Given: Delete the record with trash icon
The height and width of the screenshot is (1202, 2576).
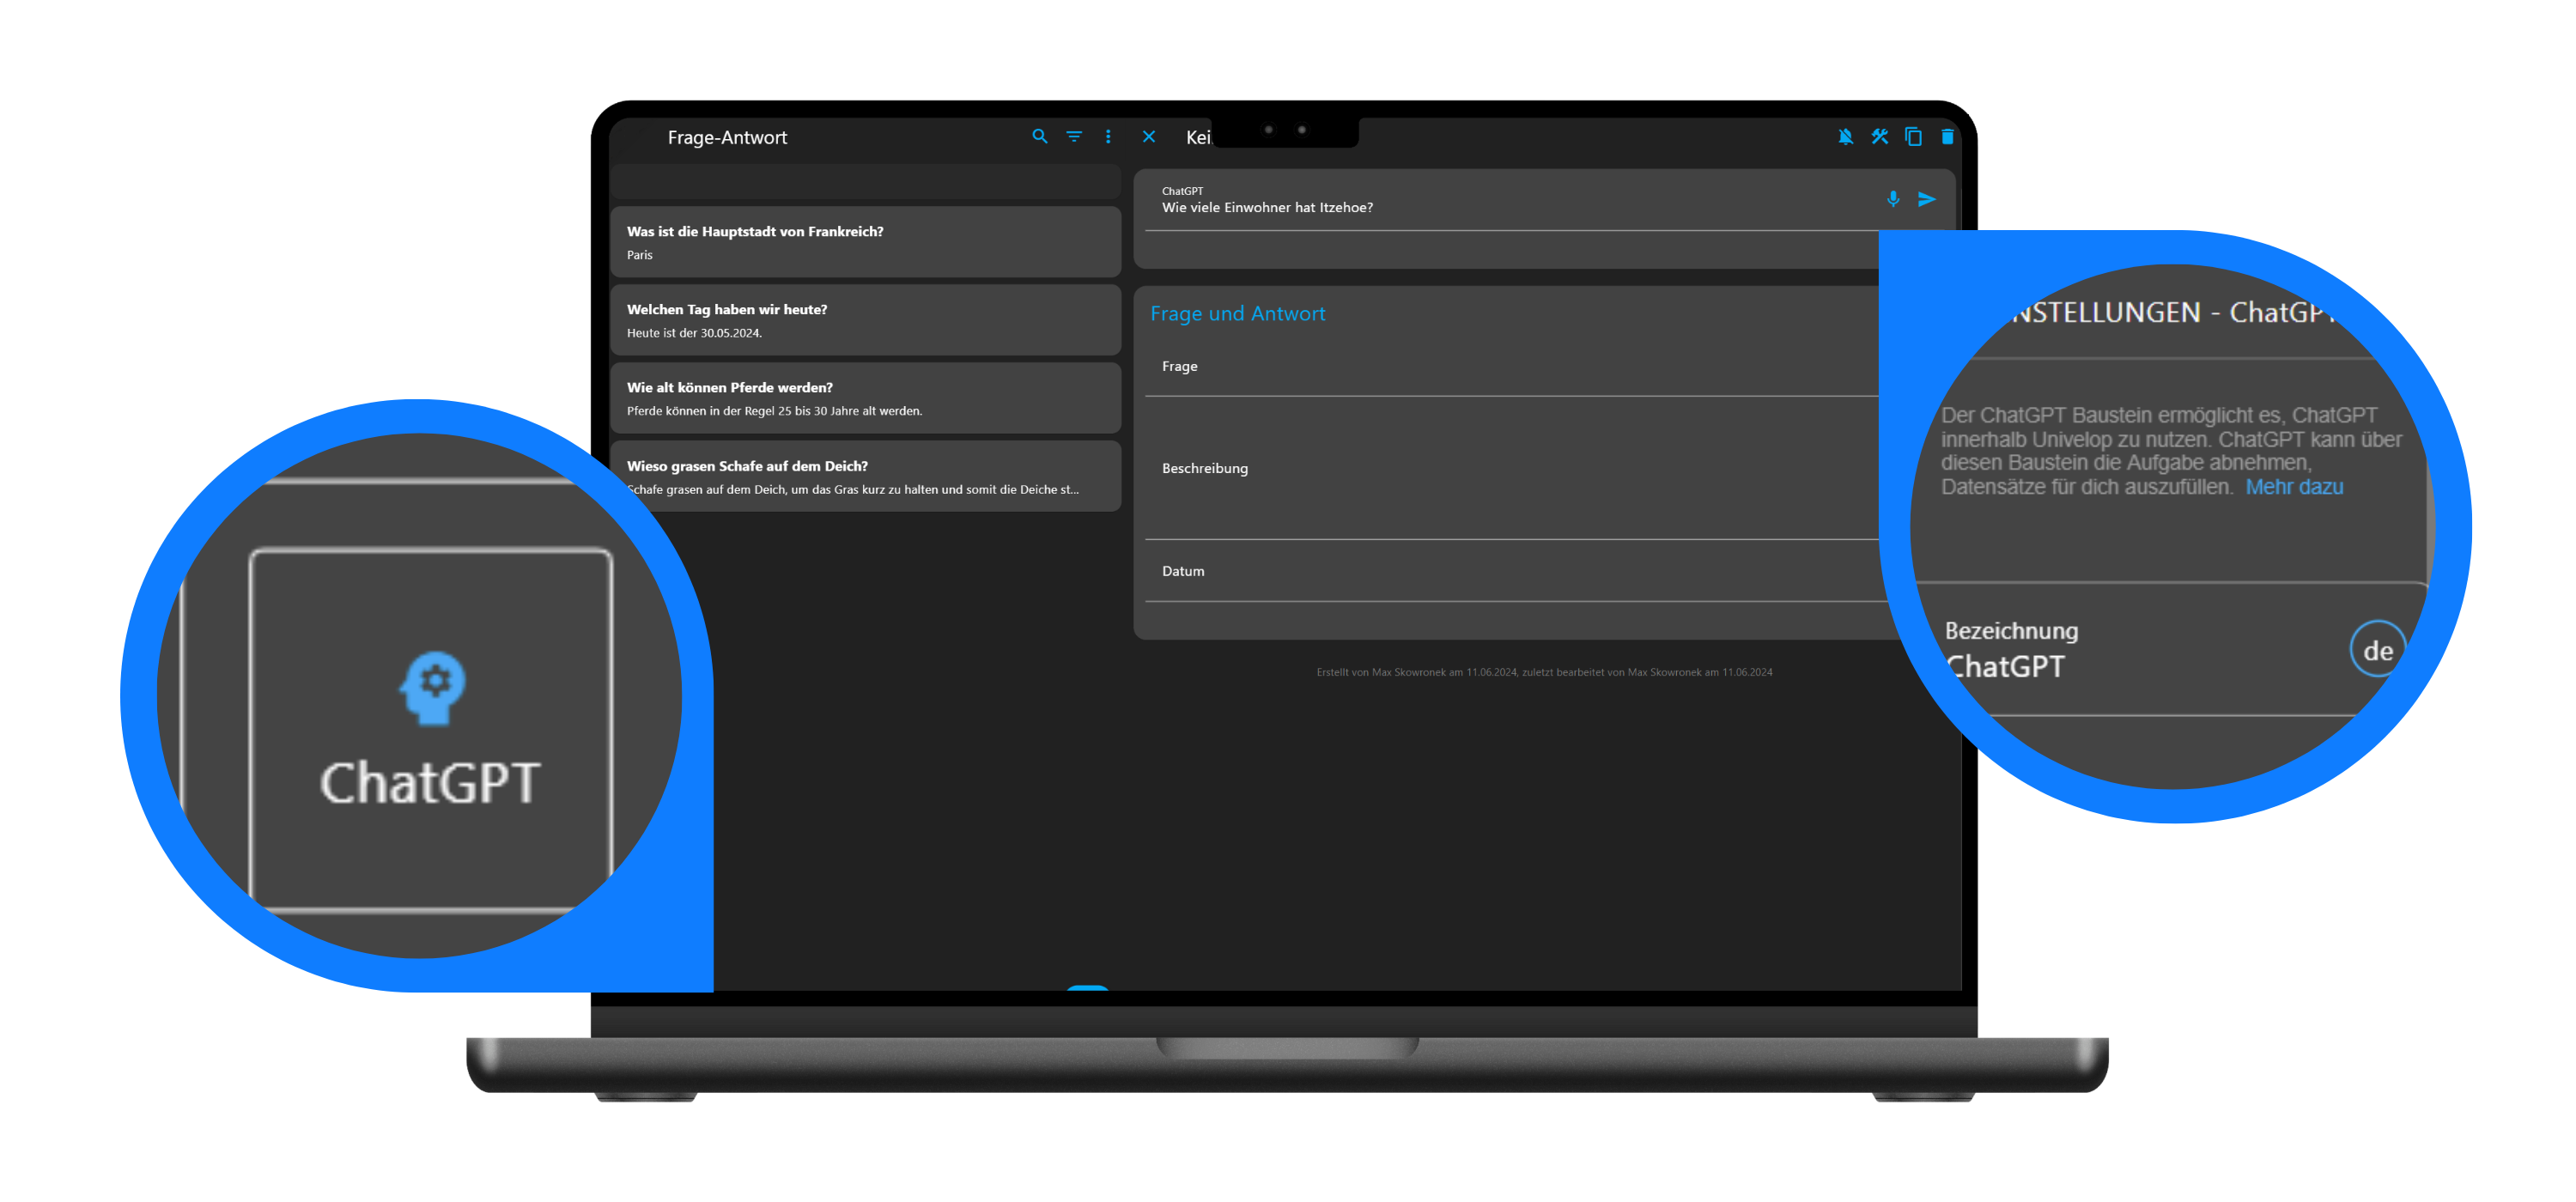Looking at the screenshot, I should coord(1947,136).
